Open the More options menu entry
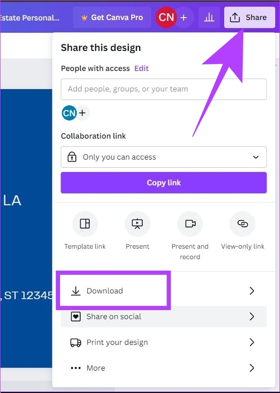280x393 pixels. [164, 368]
